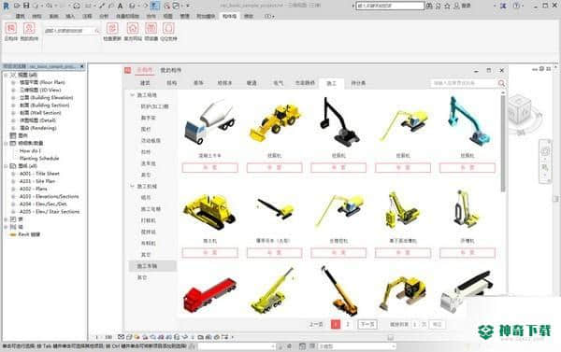The image size is (561, 352).
Task: Click the magnifier search icon in component panel
Action: [501, 83]
